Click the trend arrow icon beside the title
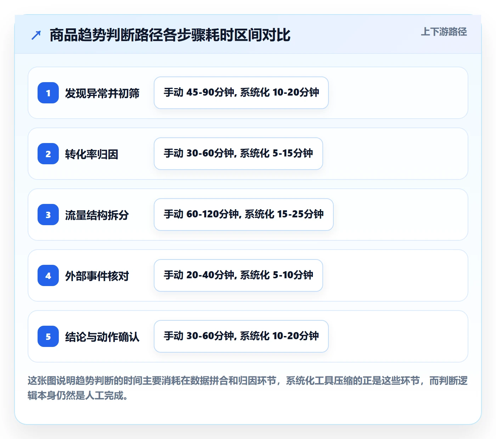Screen dimensions: 496x439 coord(36,35)
